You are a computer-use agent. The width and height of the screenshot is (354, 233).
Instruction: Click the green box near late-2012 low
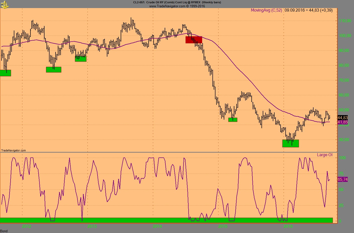click(x=80, y=59)
